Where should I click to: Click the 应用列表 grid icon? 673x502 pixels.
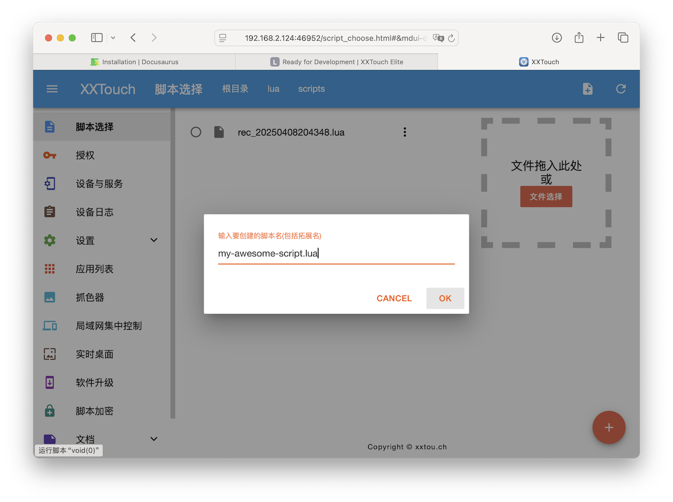click(50, 269)
